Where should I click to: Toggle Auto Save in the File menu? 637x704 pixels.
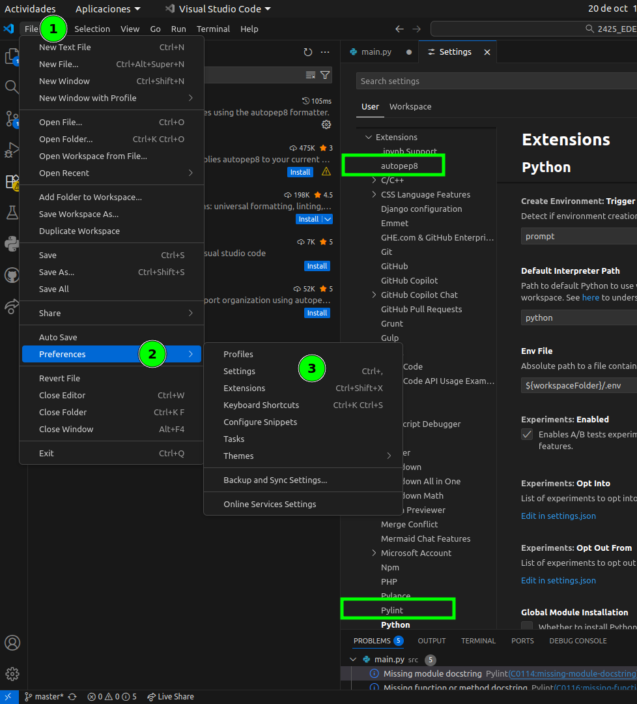pos(57,336)
